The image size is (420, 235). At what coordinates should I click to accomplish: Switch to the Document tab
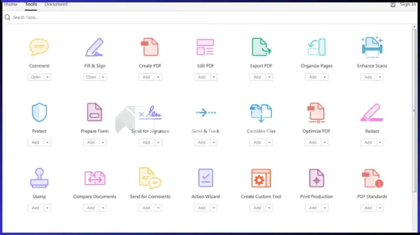tap(56, 4)
